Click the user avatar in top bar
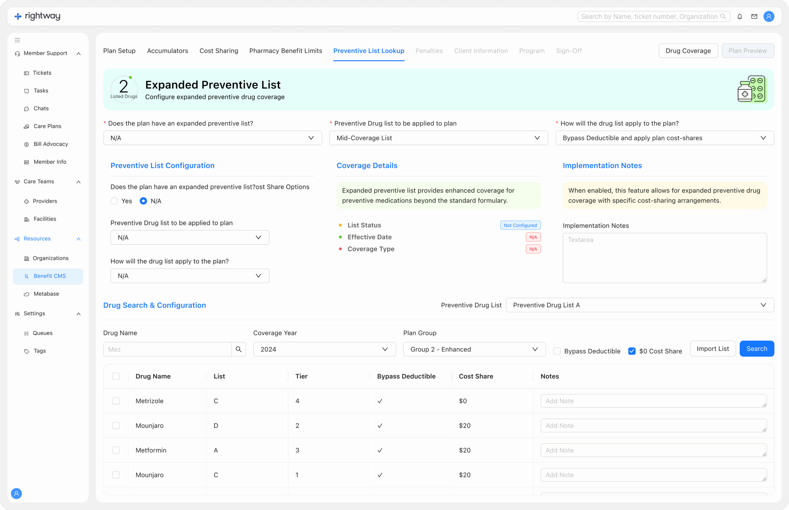 (x=768, y=17)
